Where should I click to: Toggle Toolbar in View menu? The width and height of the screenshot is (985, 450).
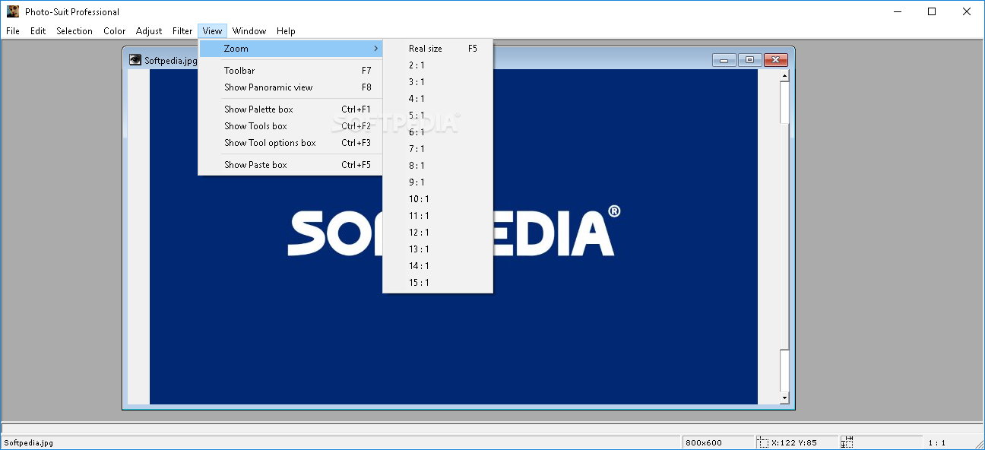tap(290, 71)
